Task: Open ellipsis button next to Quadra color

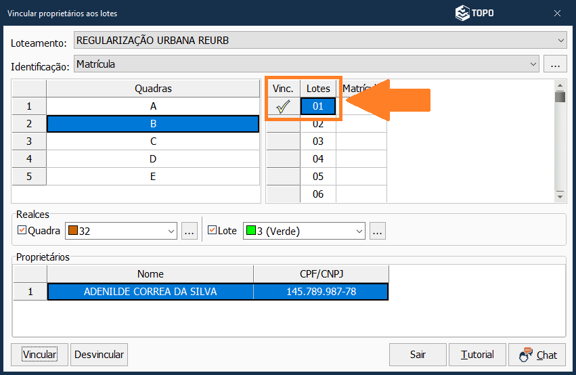Action: point(190,231)
